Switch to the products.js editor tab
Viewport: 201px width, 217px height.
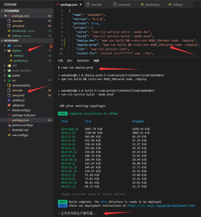[150, 5]
